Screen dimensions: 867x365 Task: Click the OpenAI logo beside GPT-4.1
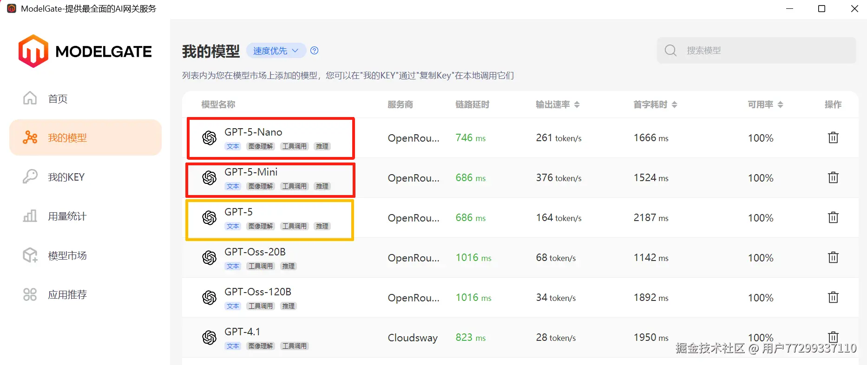[x=210, y=338]
